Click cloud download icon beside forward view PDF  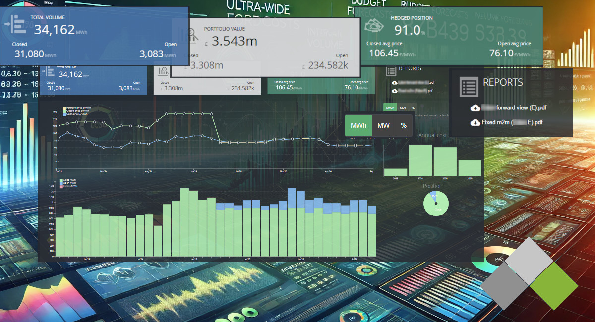[475, 108]
